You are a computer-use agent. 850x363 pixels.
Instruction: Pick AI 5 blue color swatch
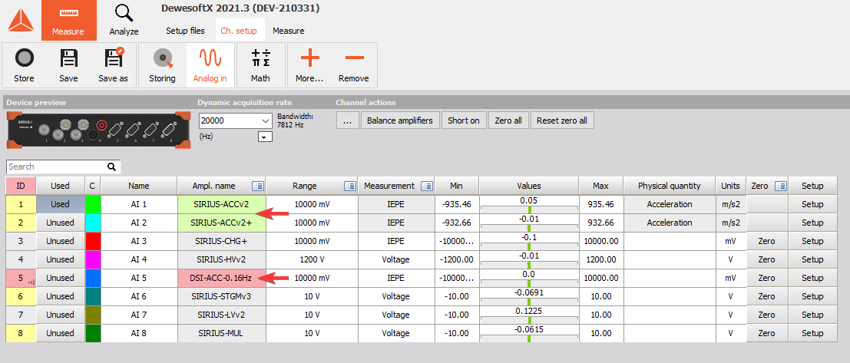click(93, 278)
